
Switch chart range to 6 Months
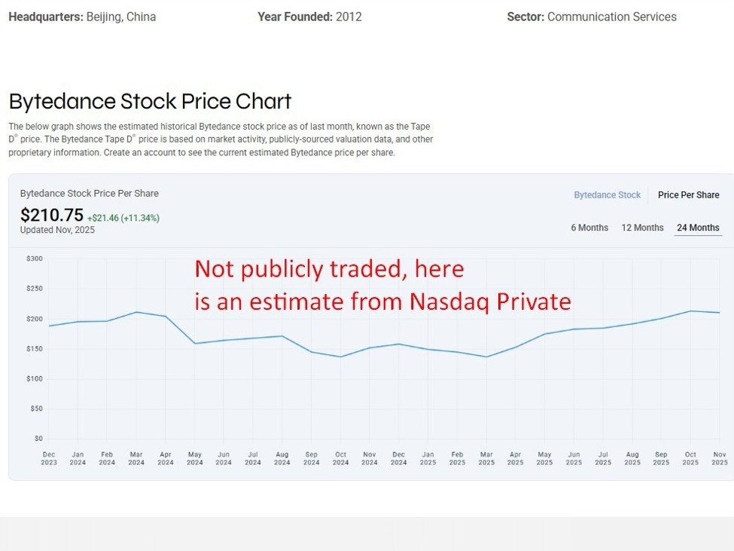point(589,228)
